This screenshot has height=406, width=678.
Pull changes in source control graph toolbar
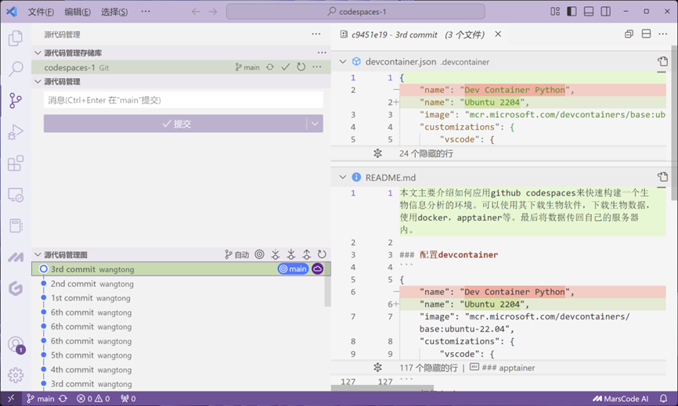point(291,254)
